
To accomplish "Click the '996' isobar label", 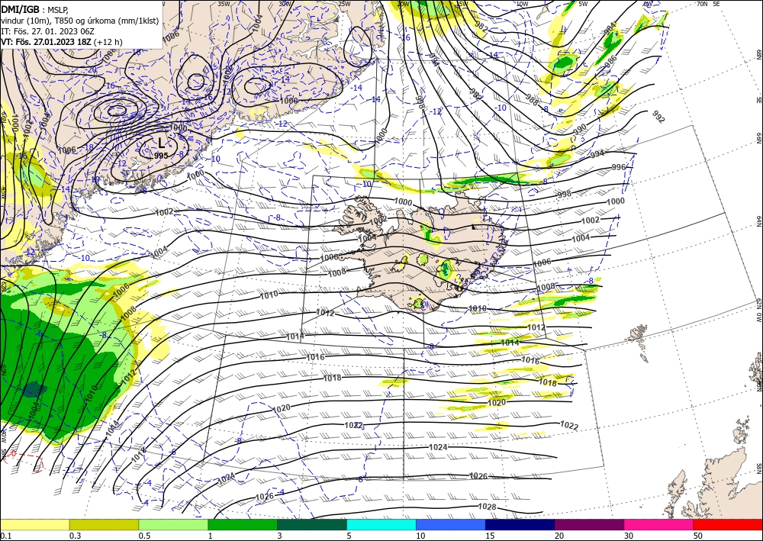I will (618, 167).
